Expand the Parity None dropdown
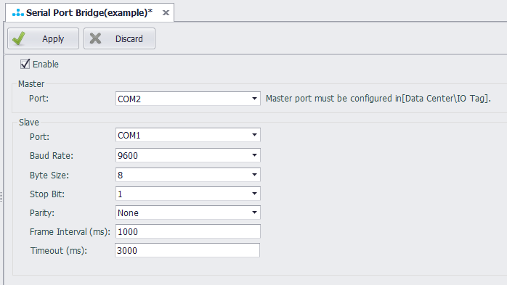The width and height of the screenshot is (507, 285). pos(188,212)
